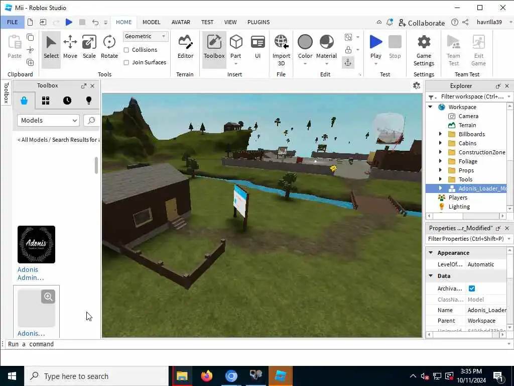Switch to the PLUGINS tab

pyautogui.click(x=259, y=22)
